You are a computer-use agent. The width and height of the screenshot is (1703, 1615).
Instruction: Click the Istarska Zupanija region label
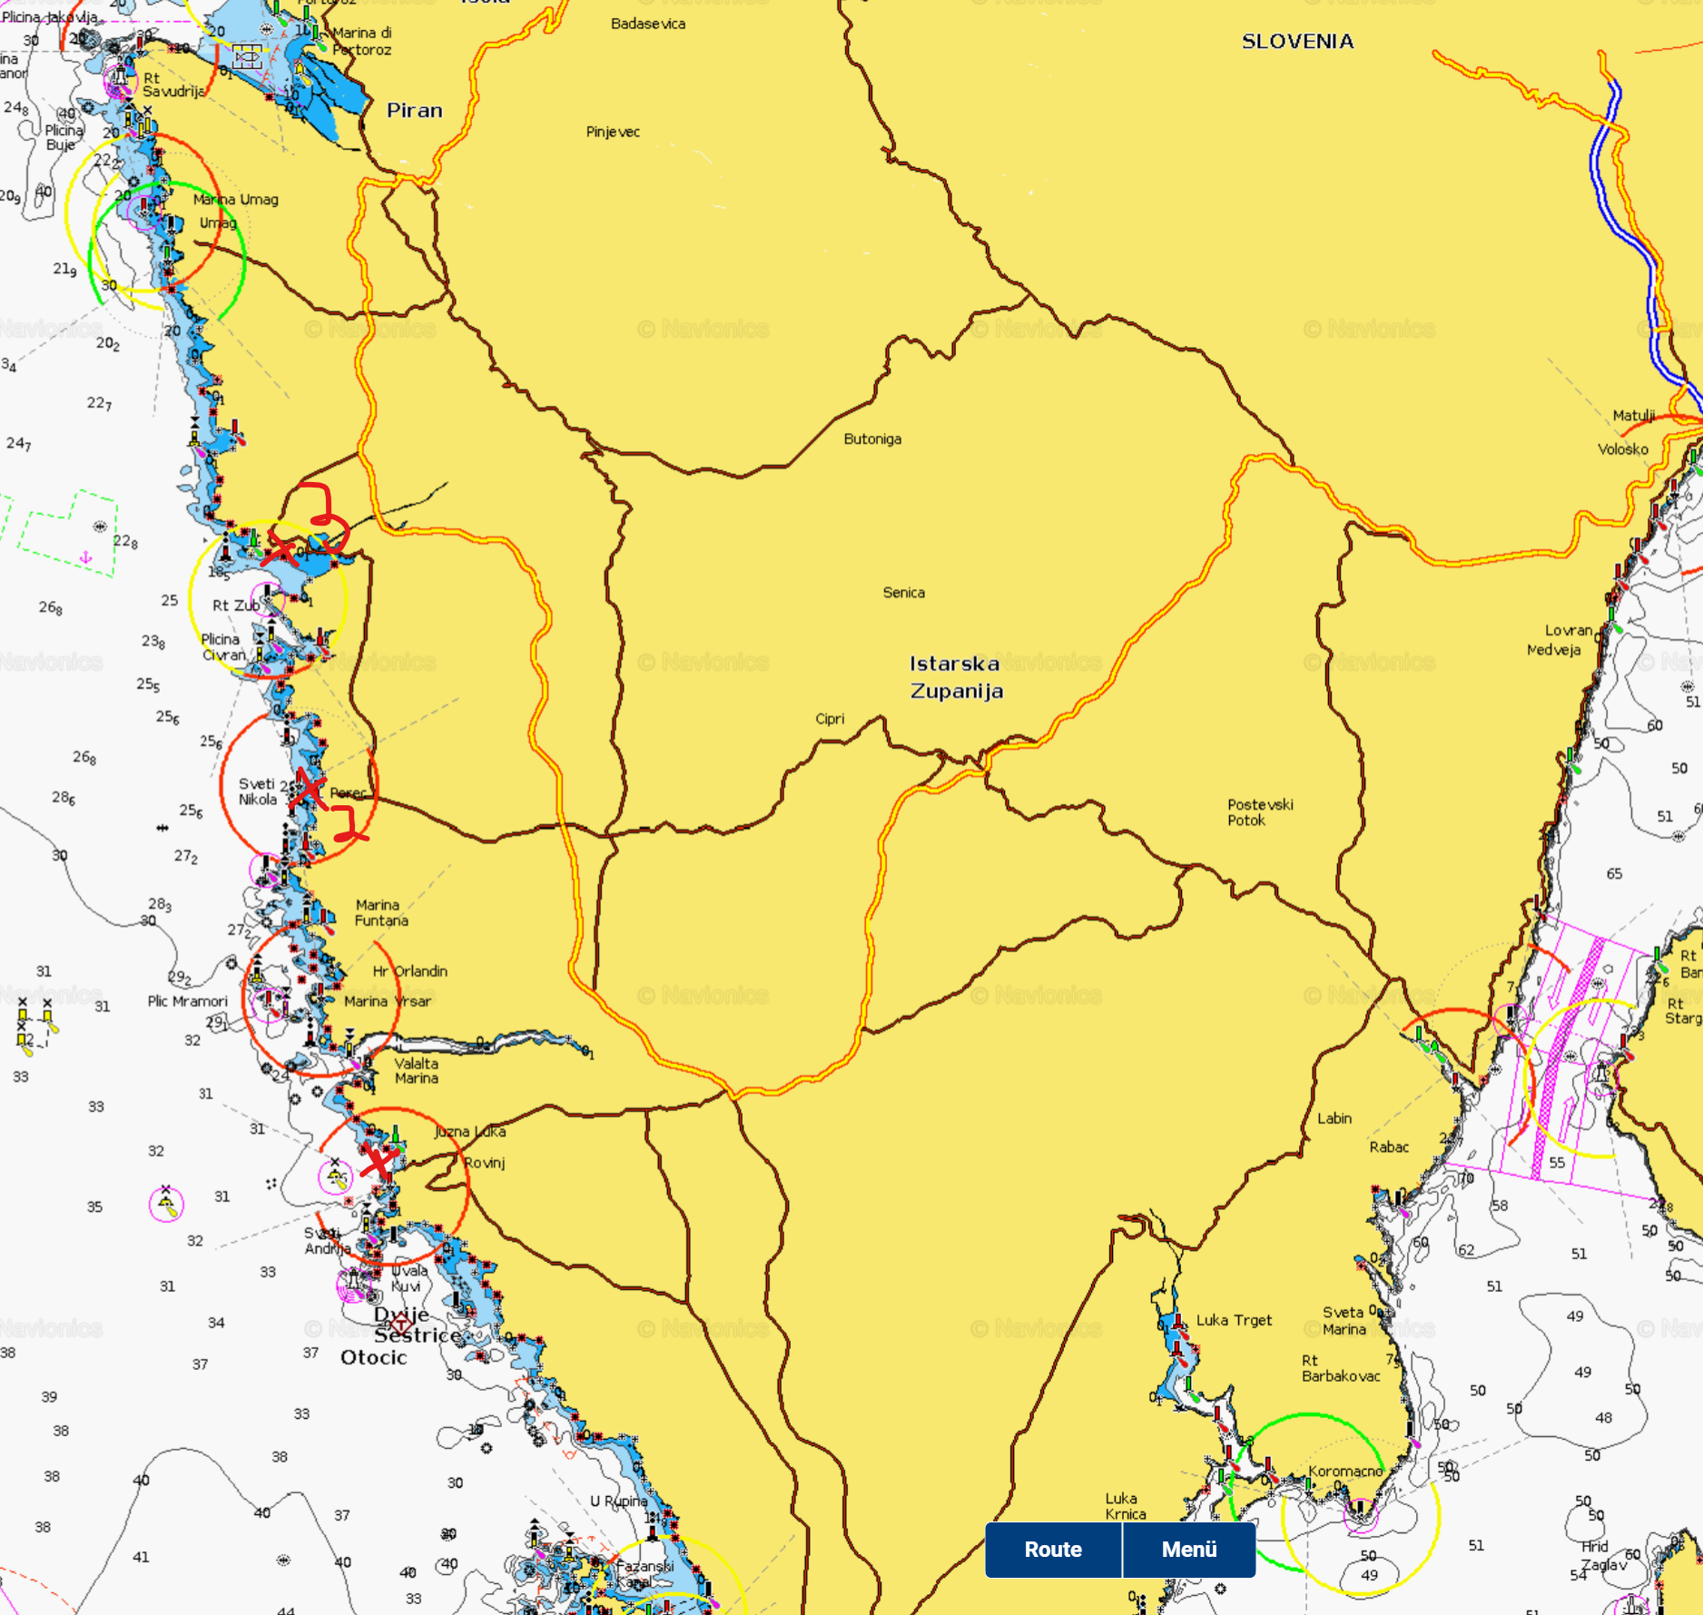pyautogui.click(x=956, y=677)
